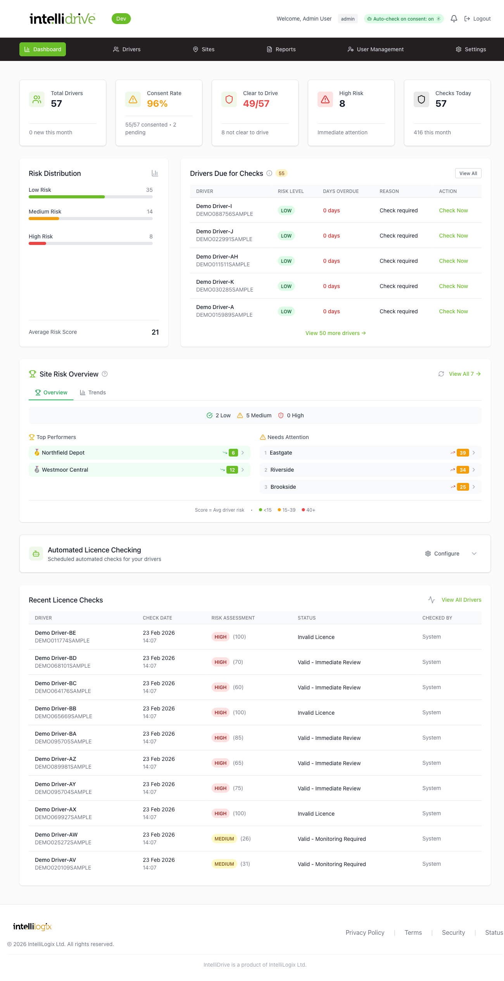Open Settings in the navigation bar
Screen dimensions: 504x981
[x=471, y=49]
